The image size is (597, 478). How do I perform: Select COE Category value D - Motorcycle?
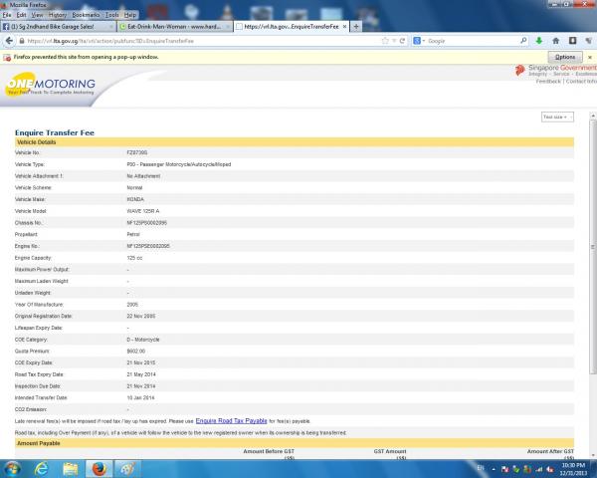pos(142,340)
